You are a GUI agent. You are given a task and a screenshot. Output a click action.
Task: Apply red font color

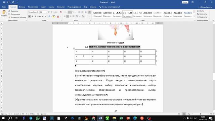point(58,16)
